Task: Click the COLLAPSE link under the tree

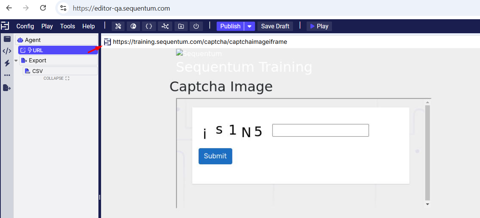Action: pos(56,78)
